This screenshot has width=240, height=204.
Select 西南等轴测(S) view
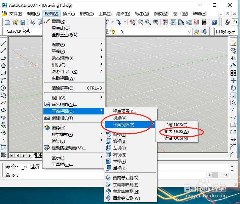130,178
